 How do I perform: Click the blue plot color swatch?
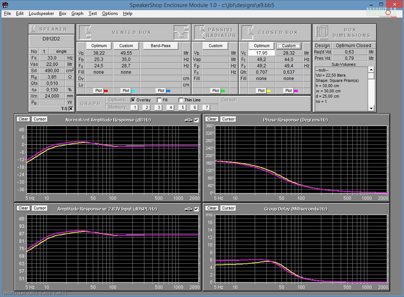click(168, 91)
